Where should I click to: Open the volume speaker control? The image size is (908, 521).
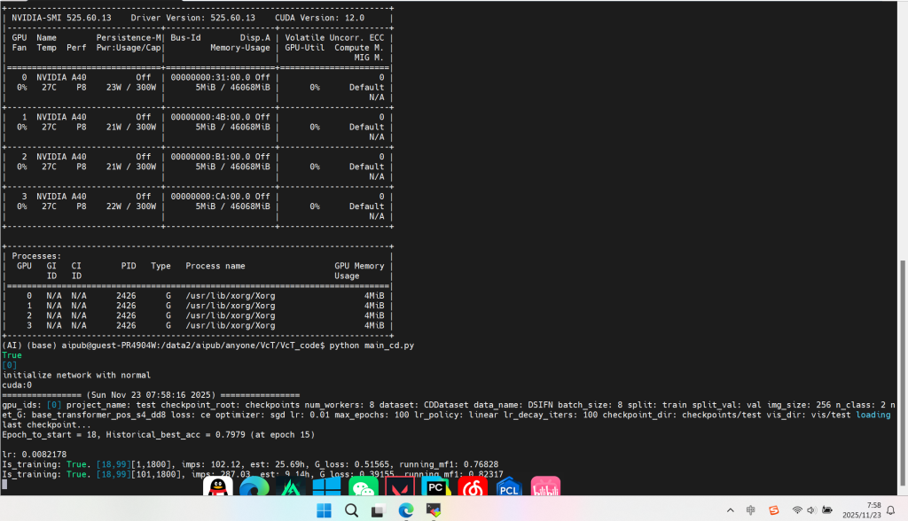point(812,510)
